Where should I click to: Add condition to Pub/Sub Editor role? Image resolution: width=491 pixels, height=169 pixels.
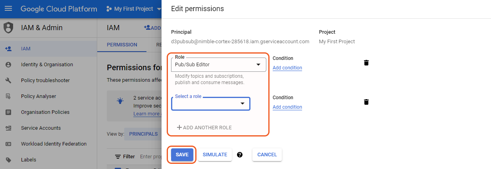click(x=287, y=68)
